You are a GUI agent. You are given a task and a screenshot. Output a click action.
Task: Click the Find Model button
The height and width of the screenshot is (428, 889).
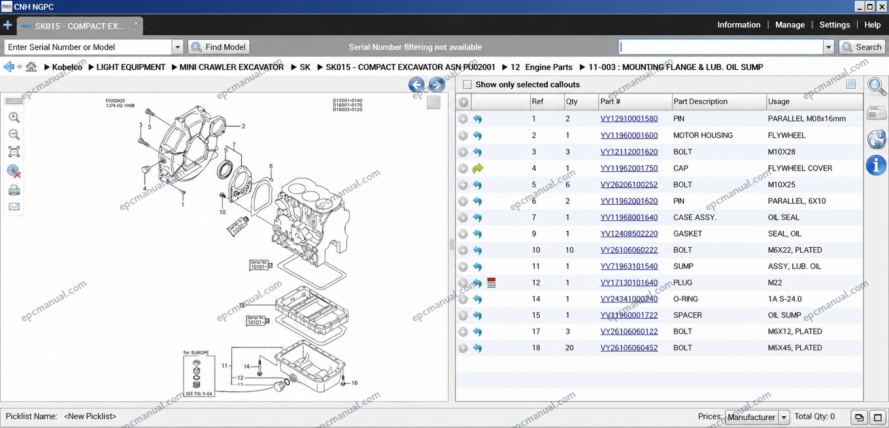coord(219,47)
